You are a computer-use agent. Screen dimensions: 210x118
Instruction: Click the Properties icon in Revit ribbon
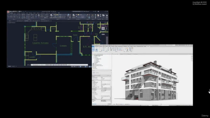tap(96, 49)
